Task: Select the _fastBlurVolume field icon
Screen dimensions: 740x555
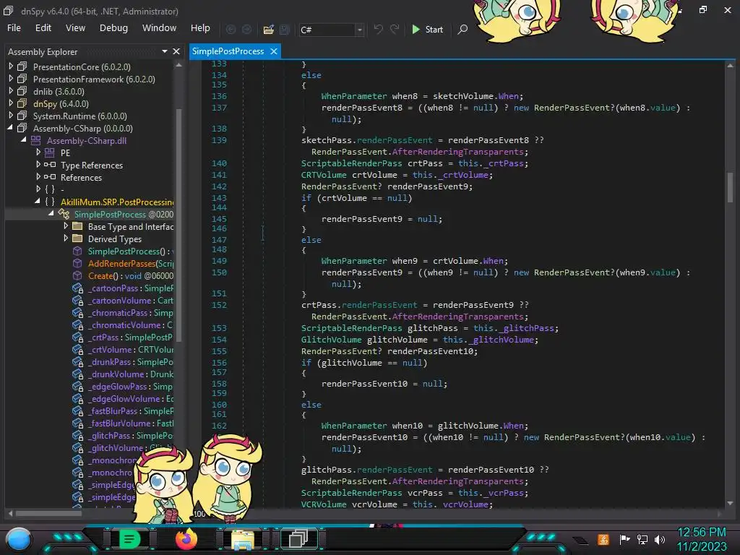Action: pos(78,423)
